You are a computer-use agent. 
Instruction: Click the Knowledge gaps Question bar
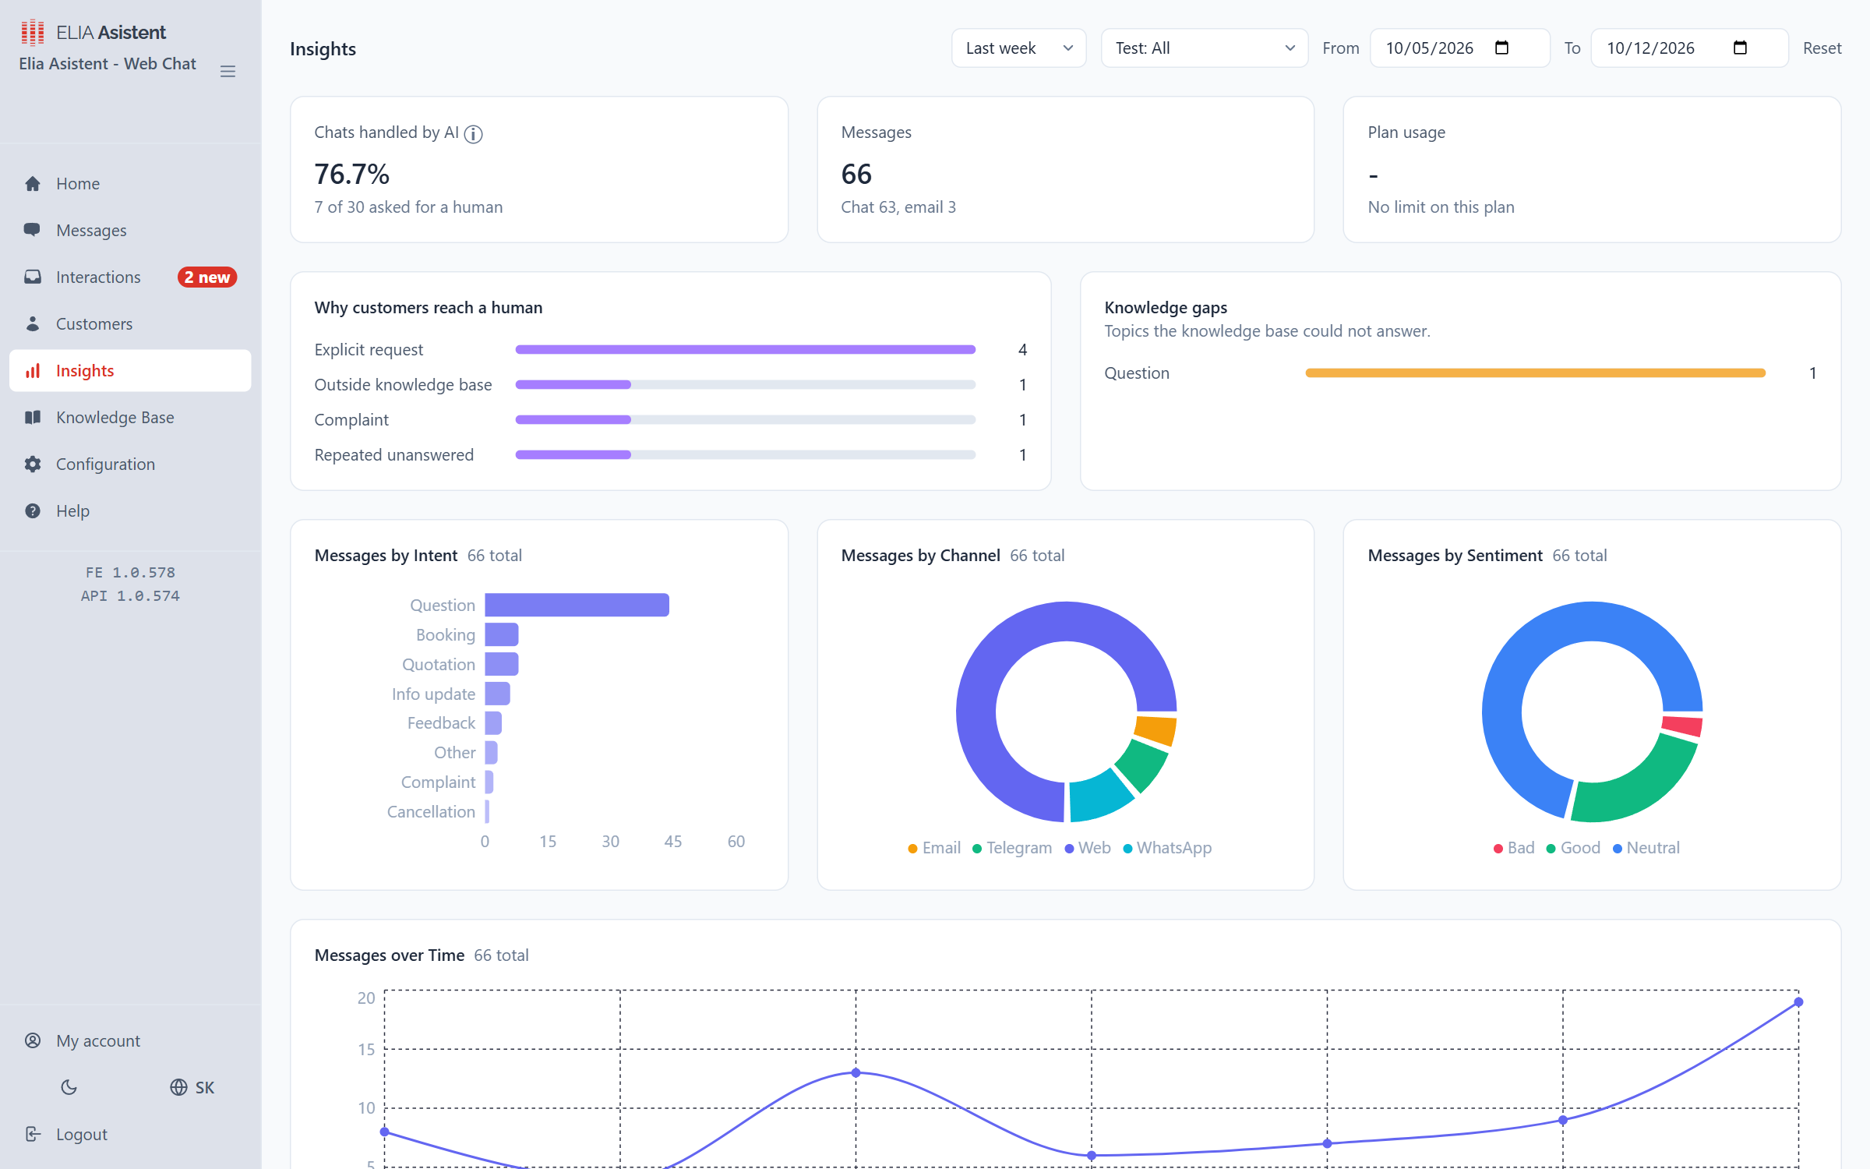point(1535,373)
